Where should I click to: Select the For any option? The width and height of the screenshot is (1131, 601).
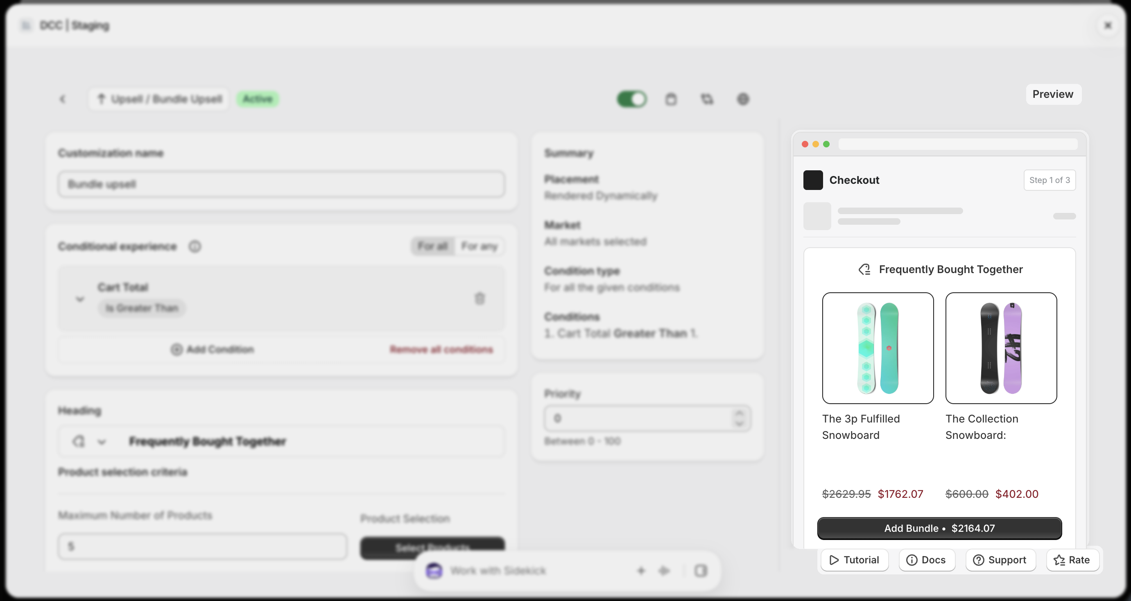pos(479,246)
